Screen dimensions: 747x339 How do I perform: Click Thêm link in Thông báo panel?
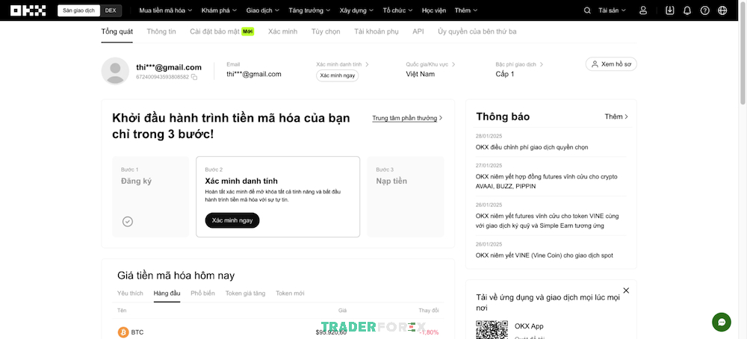coord(616,116)
